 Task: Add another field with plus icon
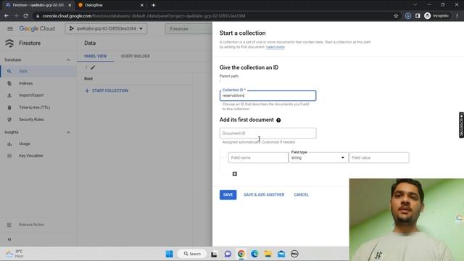(235, 174)
